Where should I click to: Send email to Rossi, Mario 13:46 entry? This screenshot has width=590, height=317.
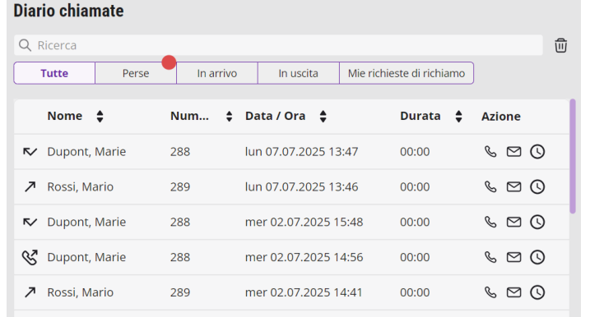point(513,187)
